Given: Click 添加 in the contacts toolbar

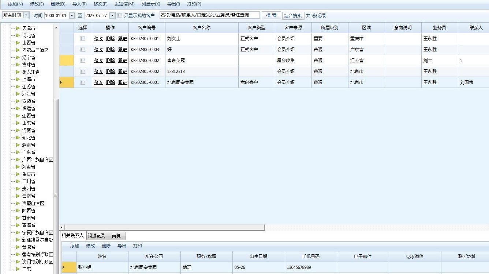Looking at the screenshot, I should (x=75, y=246).
